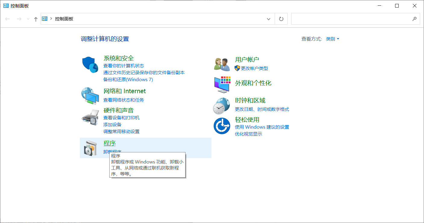The image size is (424, 223).
Task: Expand the address bar history dropdown
Action: [x=268, y=19]
